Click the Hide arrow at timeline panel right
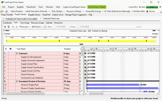162x101 pixels. [158, 30]
